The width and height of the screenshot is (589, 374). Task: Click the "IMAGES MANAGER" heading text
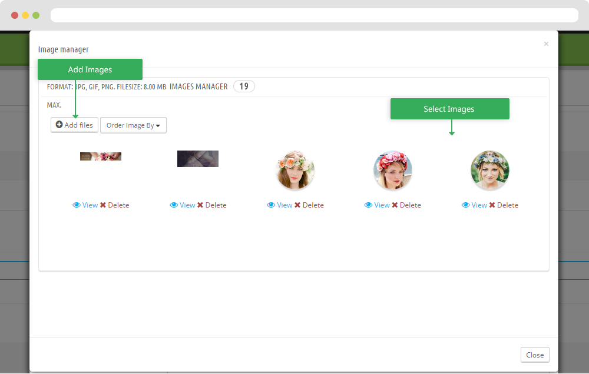[x=198, y=86]
